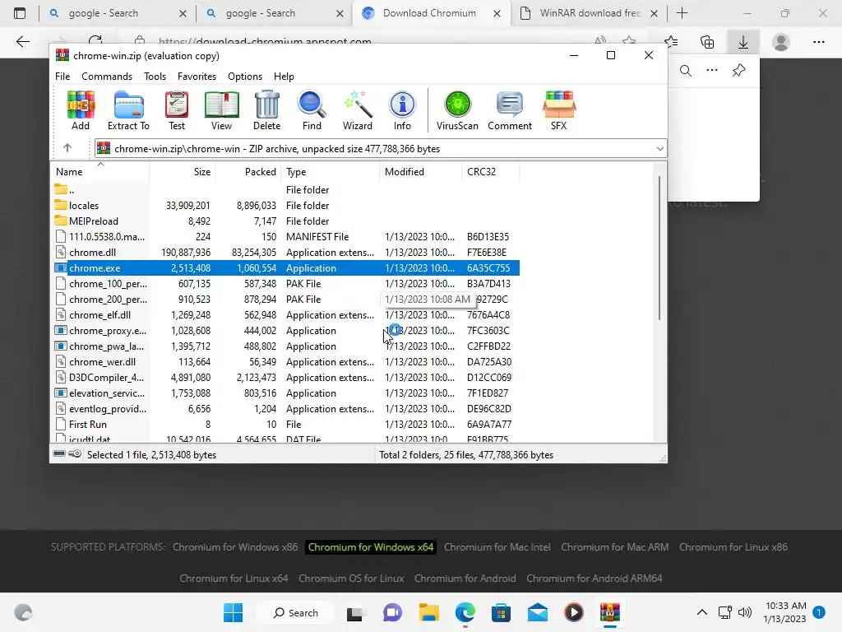Click the View toolbar icon
Image resolution: width=842 pixels, height=632 pixels.
pyautogui.click(x=221, y=111)
